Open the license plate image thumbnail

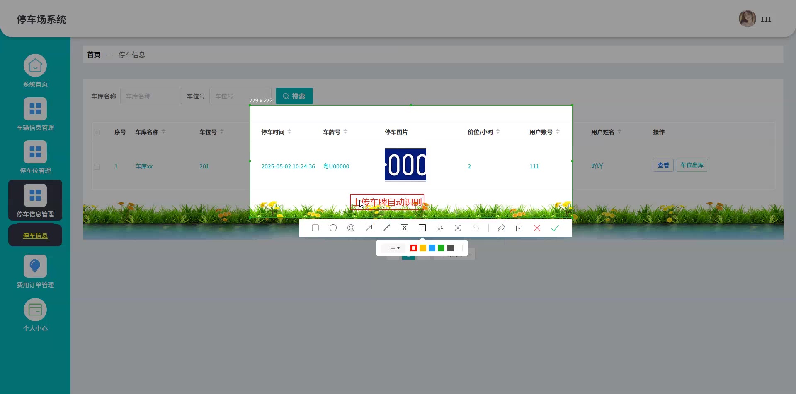(405, 165)
